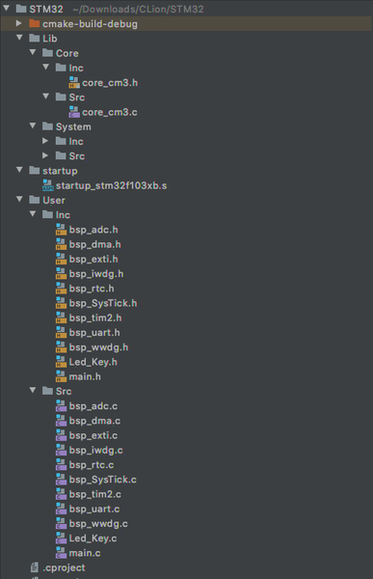
Task: Click the orange cmake-build-debug folder icon
Action: [35, 23]
